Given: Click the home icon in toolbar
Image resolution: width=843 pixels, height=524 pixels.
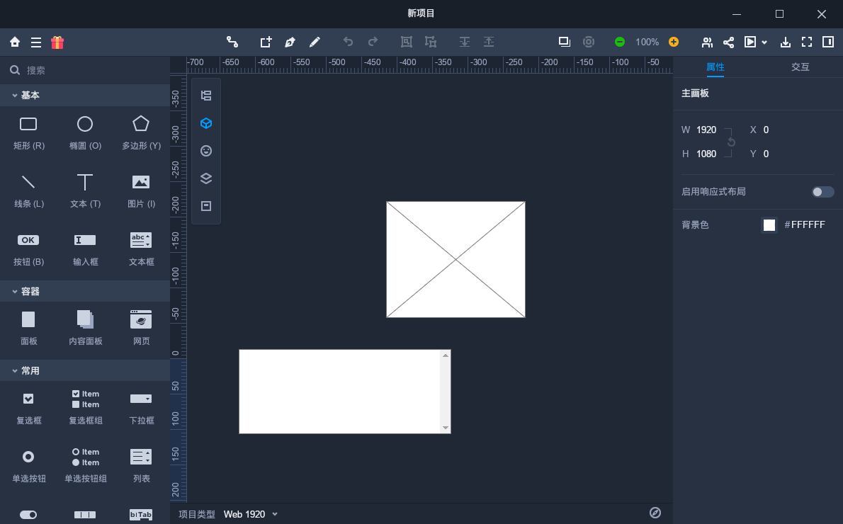Looking at the screenshot, I should (x=14, y=42).
